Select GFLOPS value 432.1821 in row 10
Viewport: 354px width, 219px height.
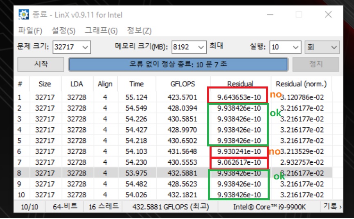[182, 195]
